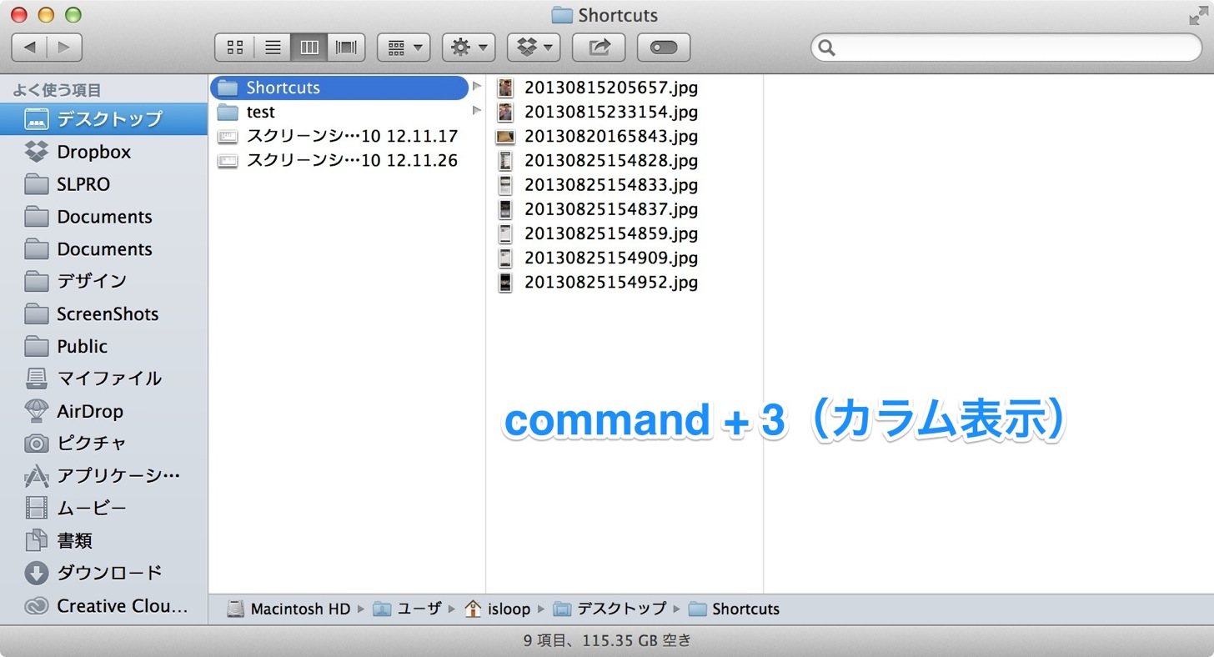This screenshot has width=1214, height=657.
Task: Select file 20130815233154.jpg
Action: point(598,112)
